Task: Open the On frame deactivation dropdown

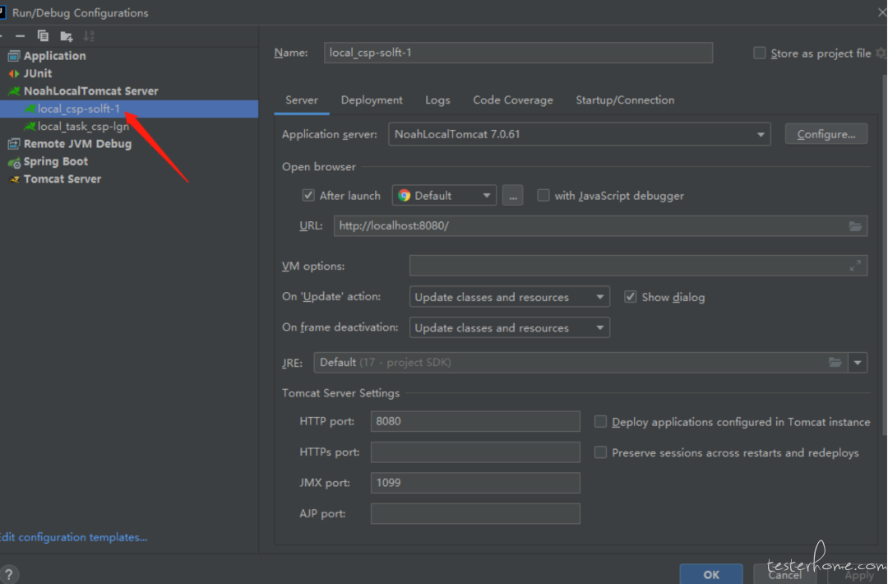Action: (x=509, y=327)
